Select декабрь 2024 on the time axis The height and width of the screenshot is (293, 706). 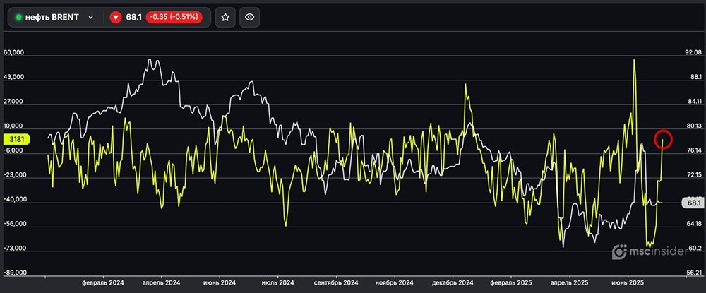(x=453, y=282)
